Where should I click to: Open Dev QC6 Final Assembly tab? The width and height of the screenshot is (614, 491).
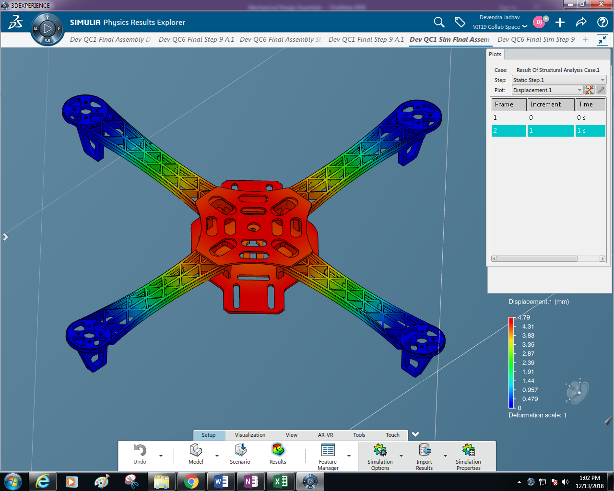pyautogui.click(x=281, y=39)
